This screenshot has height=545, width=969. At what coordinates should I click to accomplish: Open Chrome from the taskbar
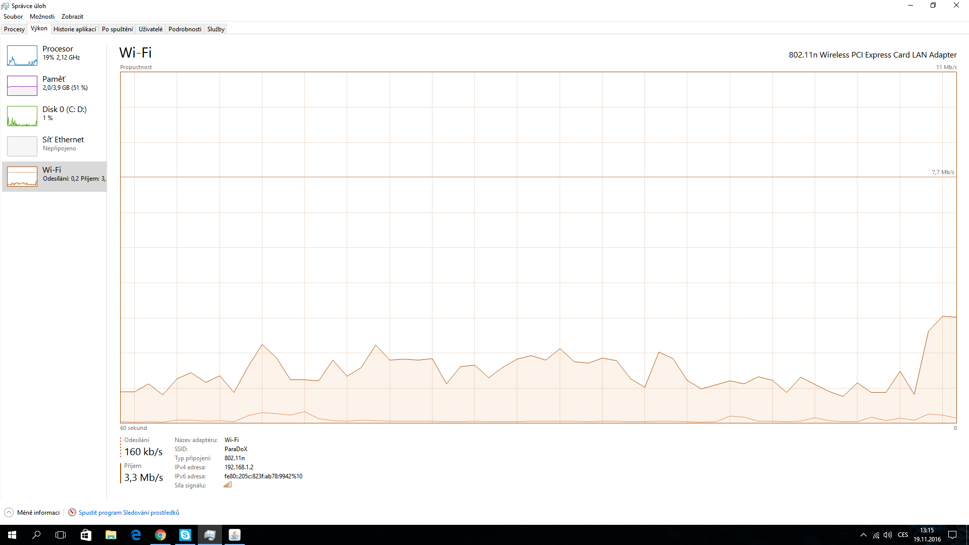point(160,535)
